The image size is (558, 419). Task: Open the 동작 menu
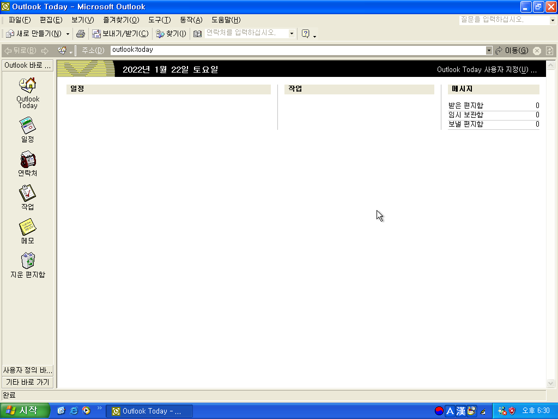click(x=191, y=20)
